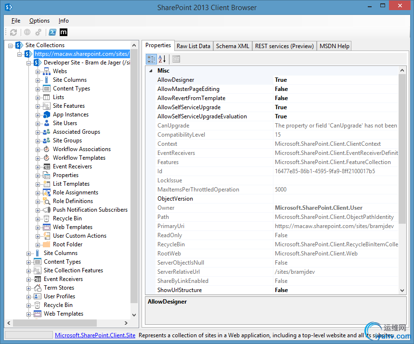Expand the Site Features node
414x344 pixels.
tap(38, 106)
